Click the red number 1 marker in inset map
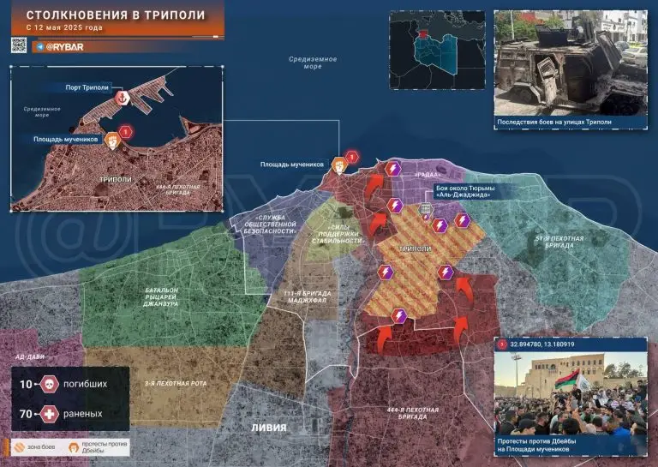 click(127, 131)
